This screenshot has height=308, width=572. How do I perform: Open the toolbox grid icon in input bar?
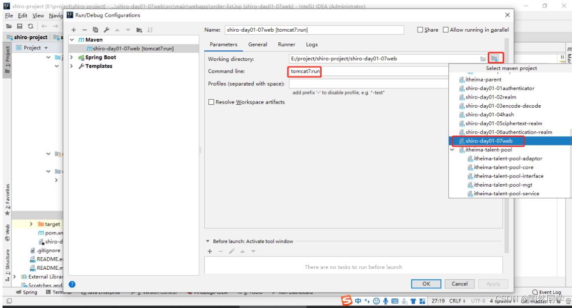tap(422, 301)
